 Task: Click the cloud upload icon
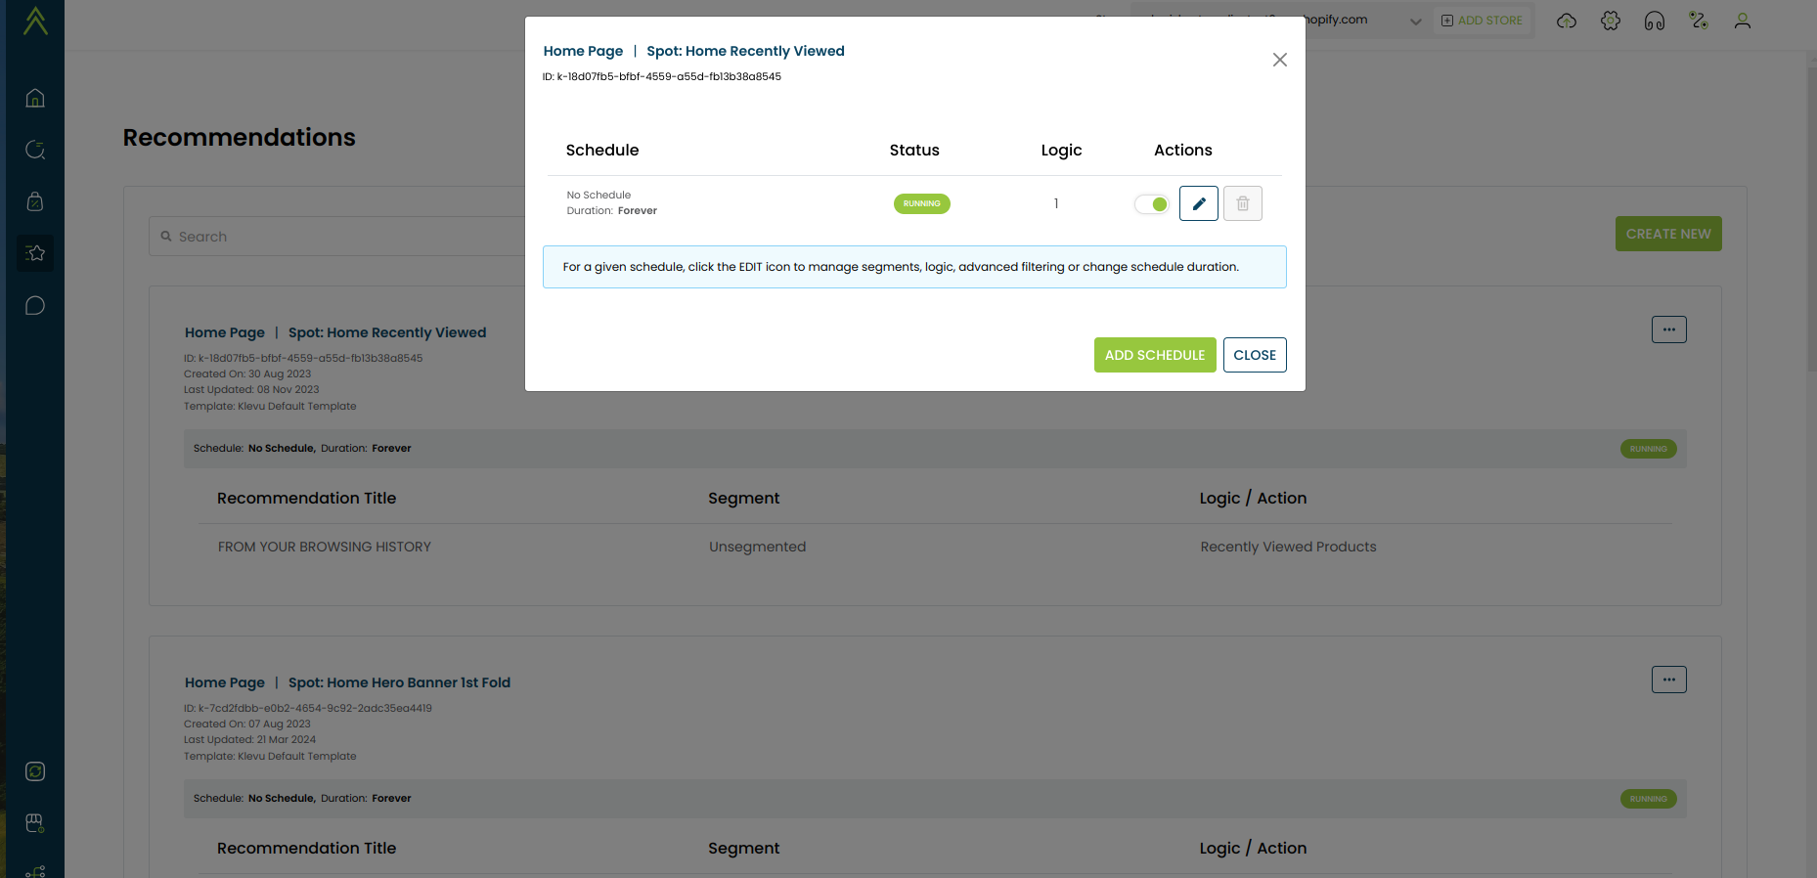point(1567,21)
